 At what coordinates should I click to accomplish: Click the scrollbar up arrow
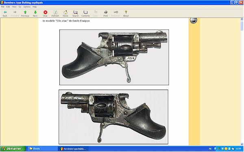(242, 19)
